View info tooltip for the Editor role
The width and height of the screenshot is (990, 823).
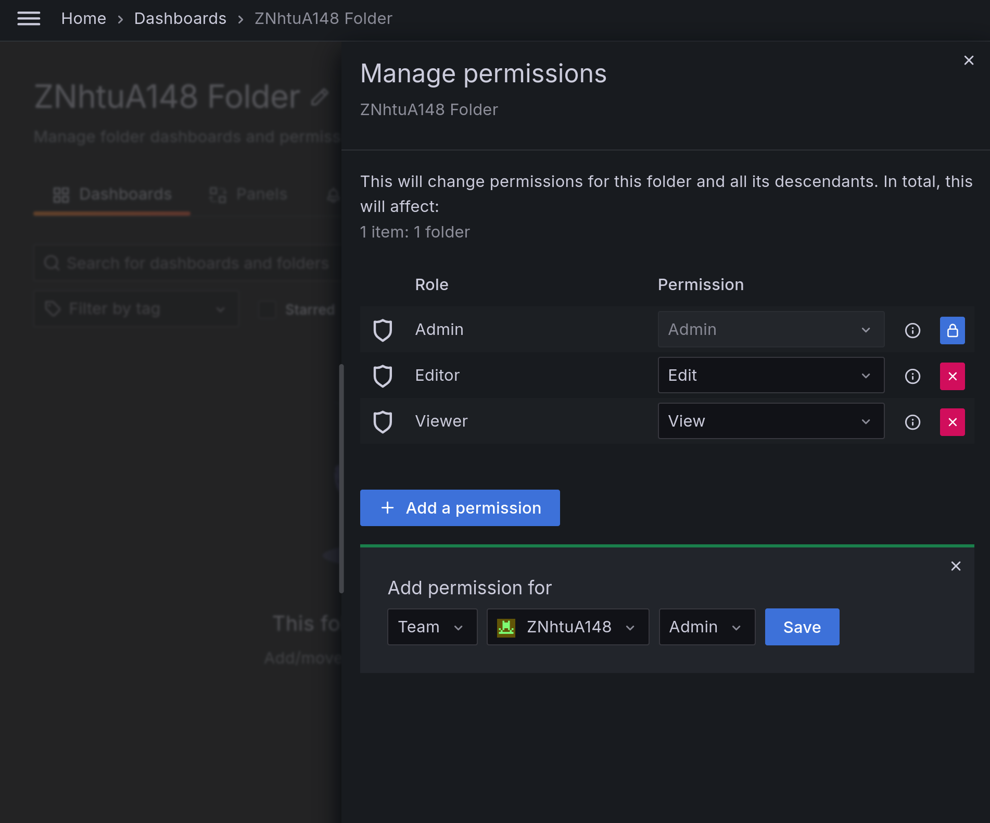912,376
